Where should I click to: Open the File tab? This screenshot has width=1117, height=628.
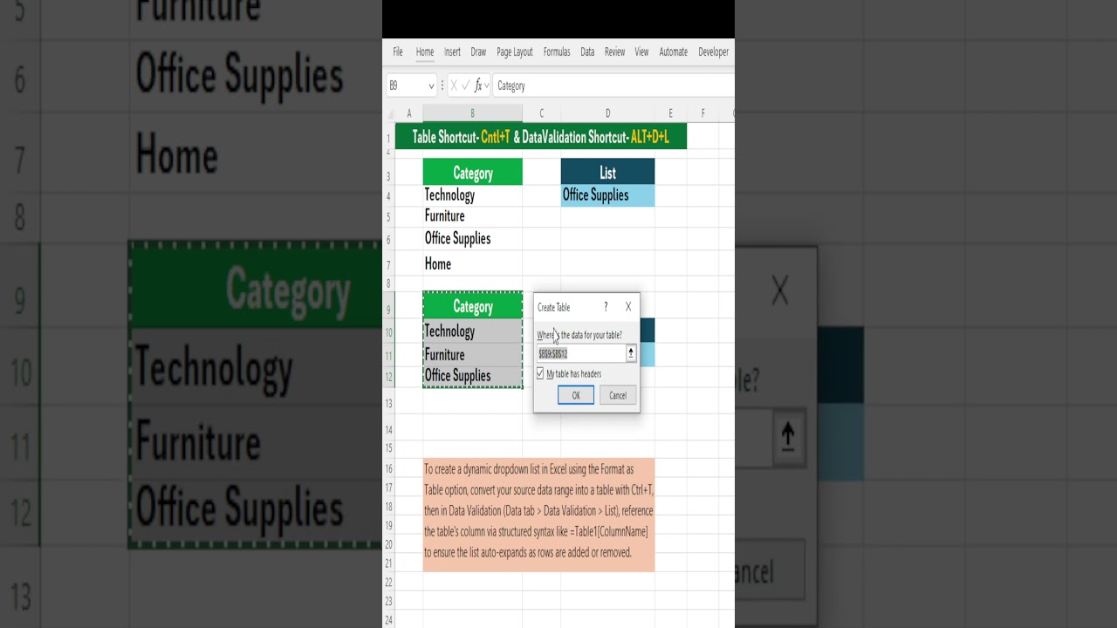(397, 51)
